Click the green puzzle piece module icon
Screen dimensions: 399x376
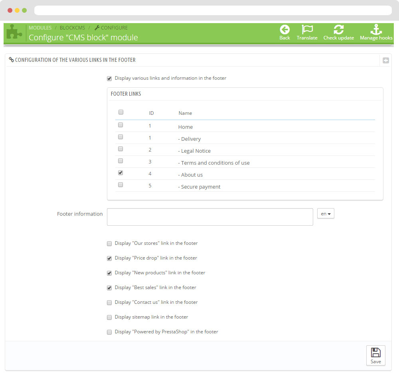[14, 33]
